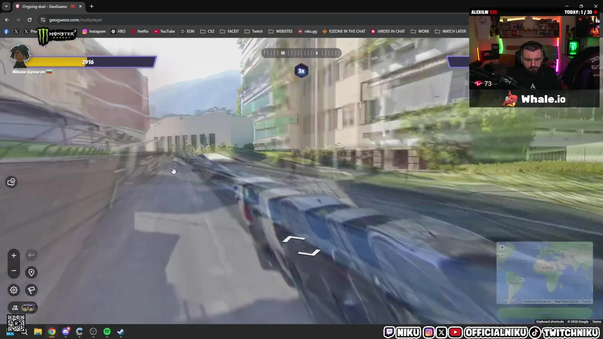View site information icon in address bar
603x339 pixels.
43,20
